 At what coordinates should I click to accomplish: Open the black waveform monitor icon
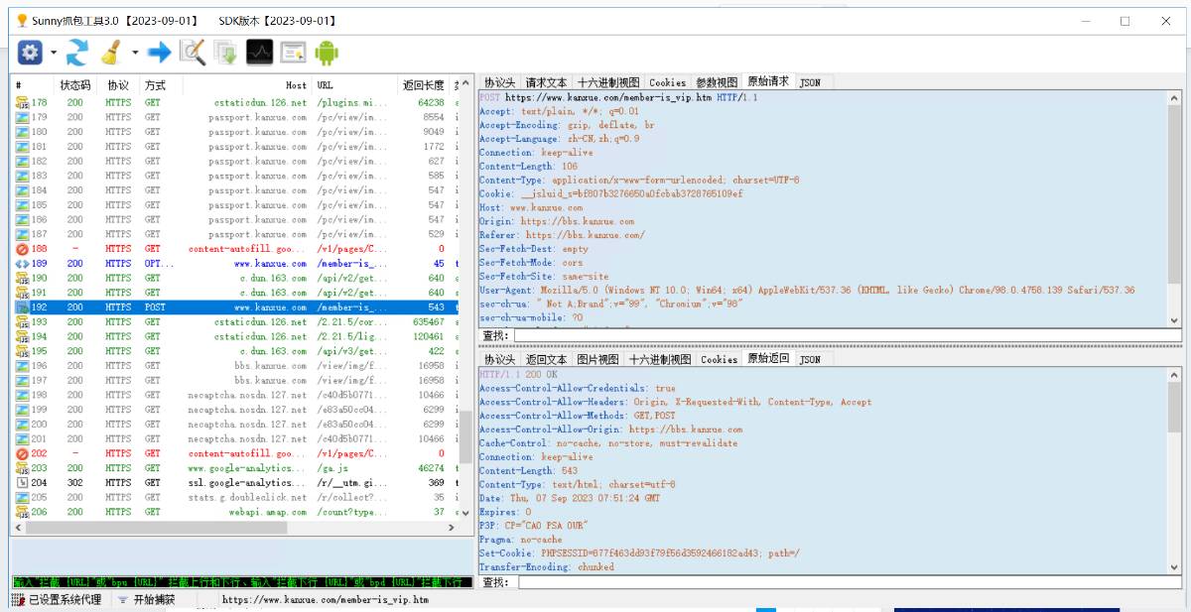(x=260, y=53)
